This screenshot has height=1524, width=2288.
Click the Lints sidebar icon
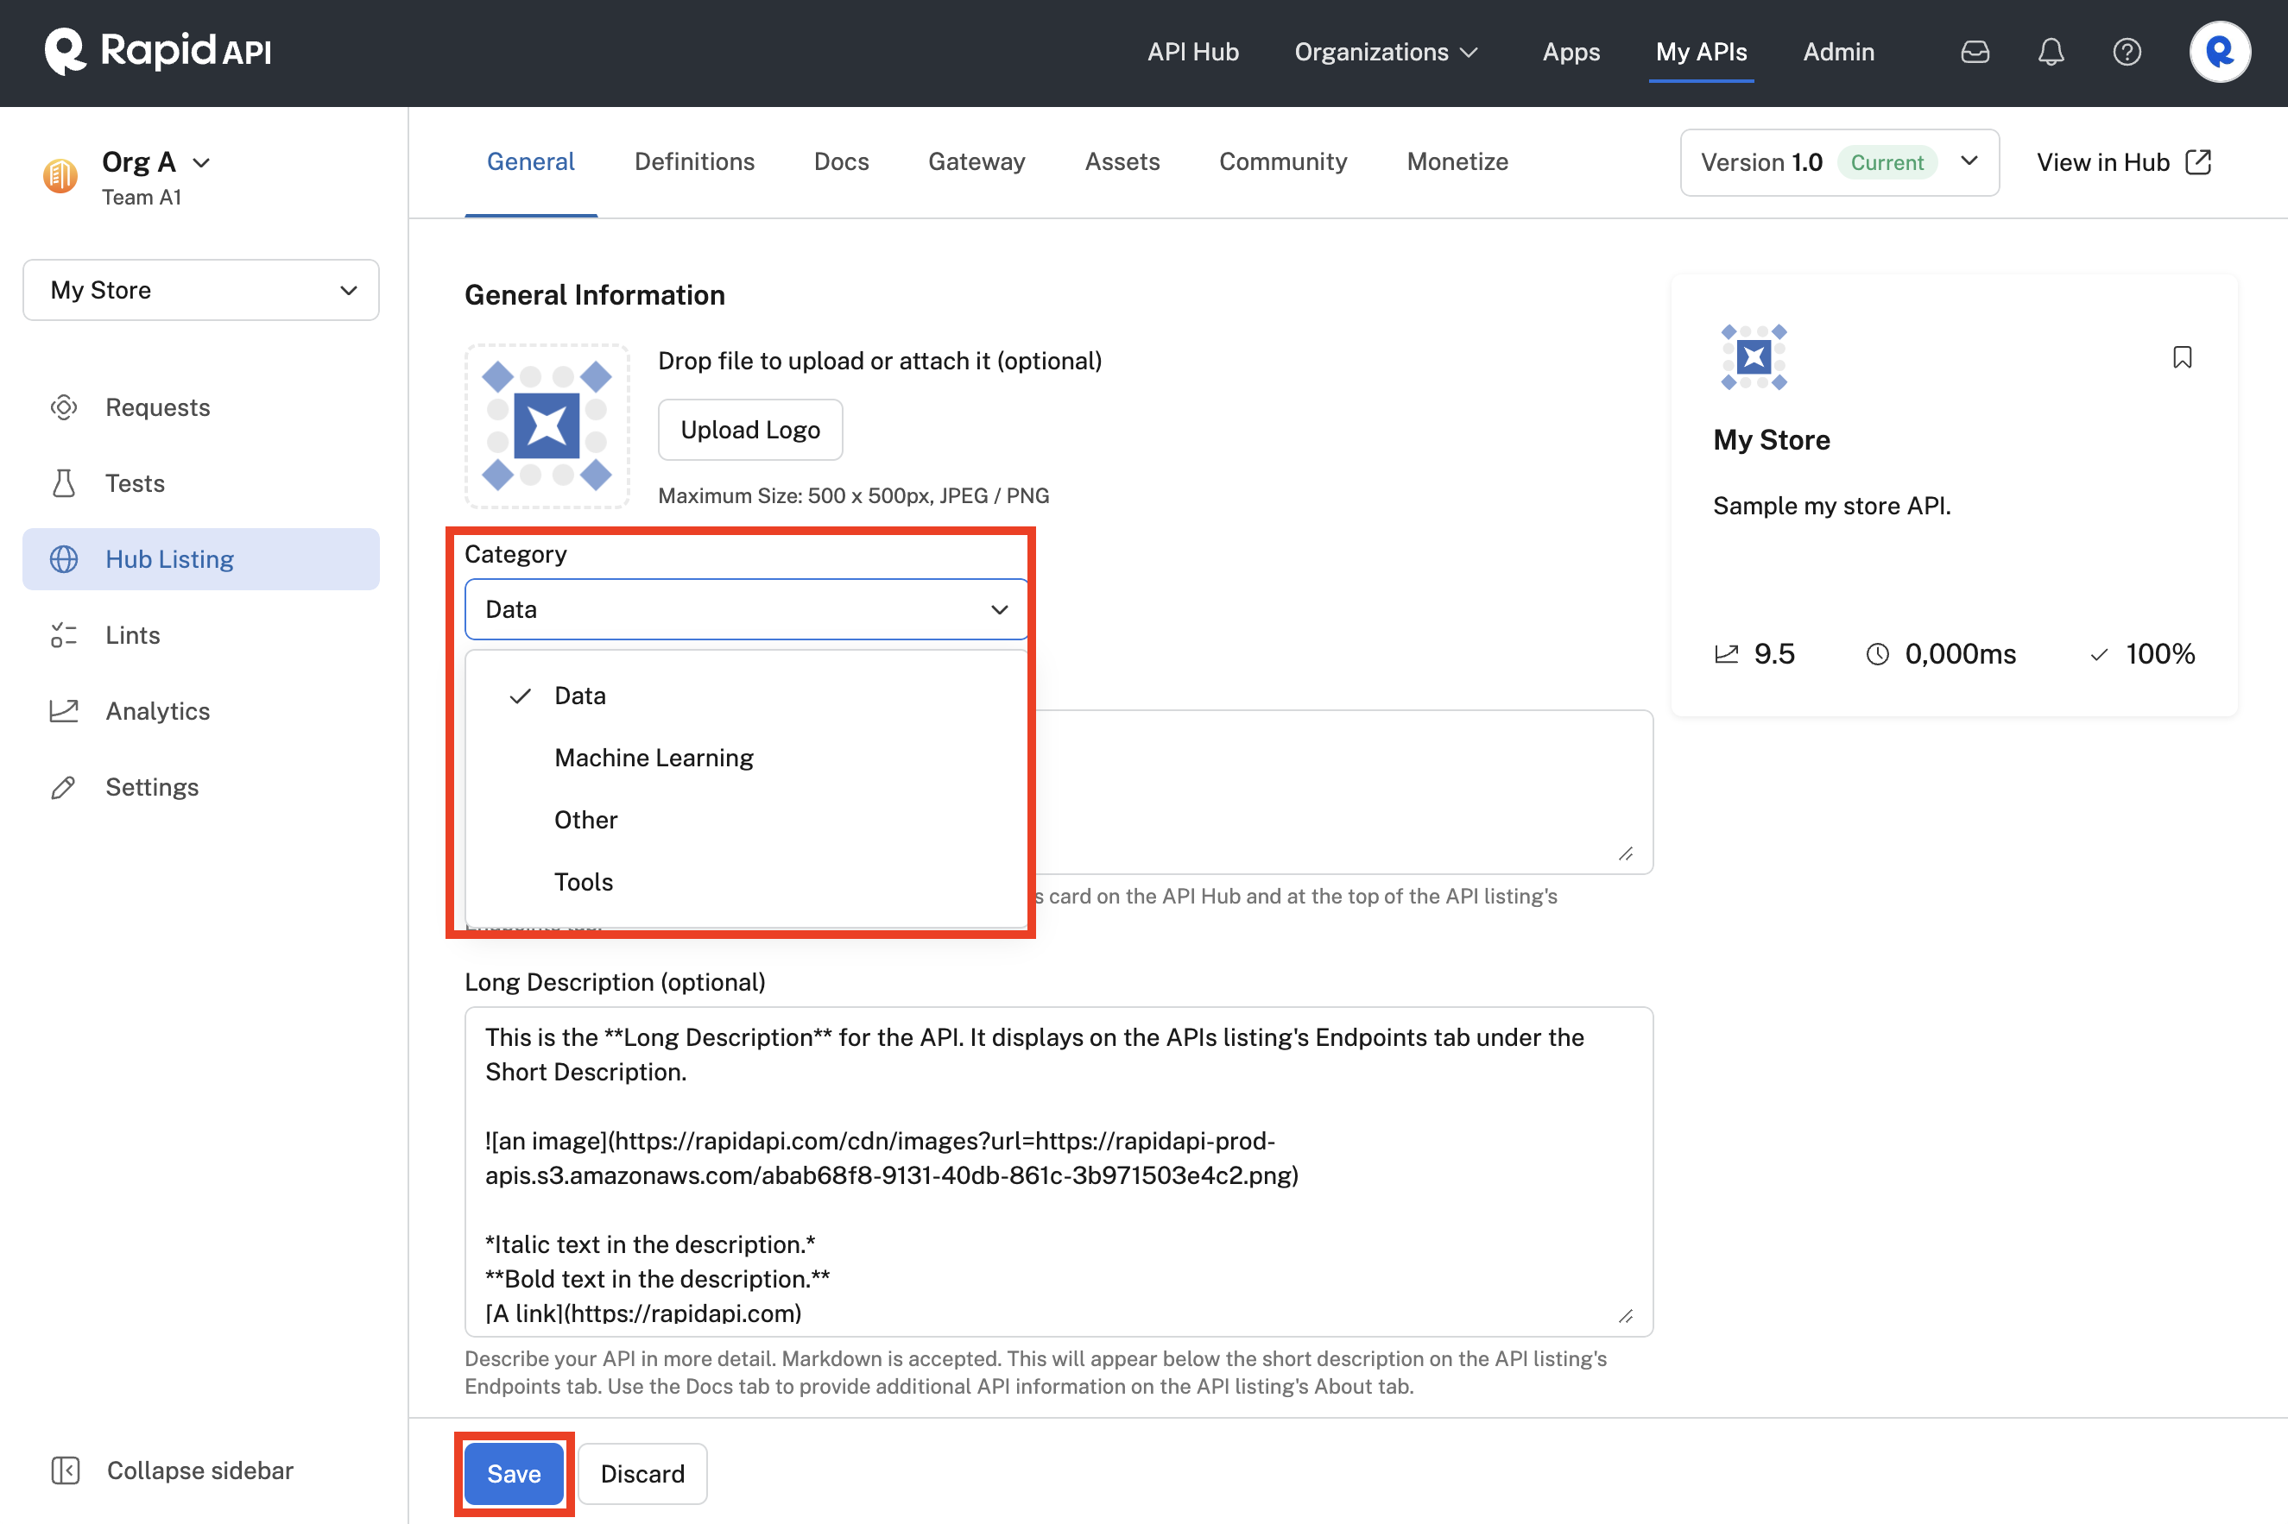coord(63,634)
